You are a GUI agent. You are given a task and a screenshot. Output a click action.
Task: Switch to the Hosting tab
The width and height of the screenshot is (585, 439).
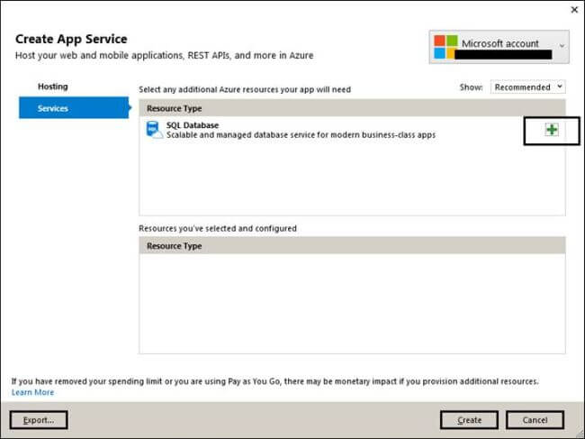click(x=53, y=87)
